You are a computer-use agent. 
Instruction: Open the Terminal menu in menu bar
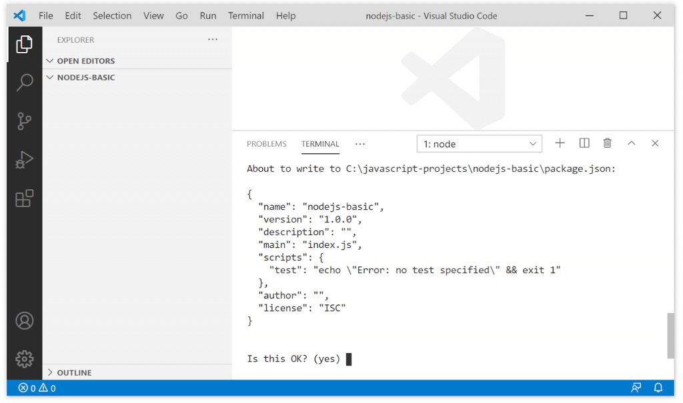pyautogui.click(x=246, y=15)
